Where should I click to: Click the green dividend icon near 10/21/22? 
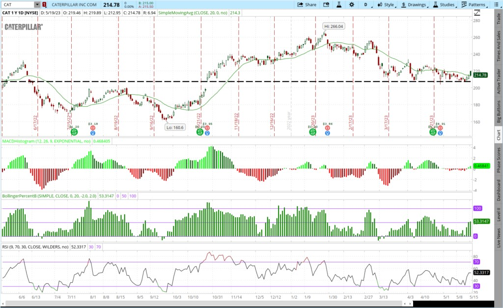[200, 132]
